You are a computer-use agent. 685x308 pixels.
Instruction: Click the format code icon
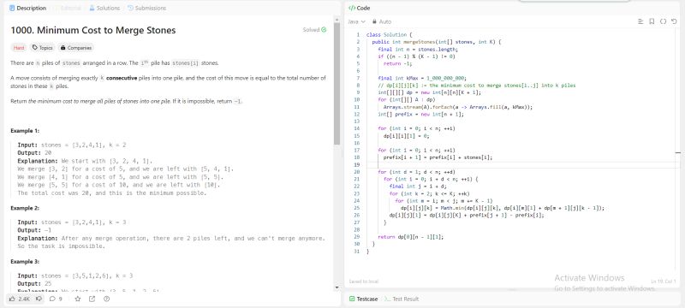click(x=640, y=21)
